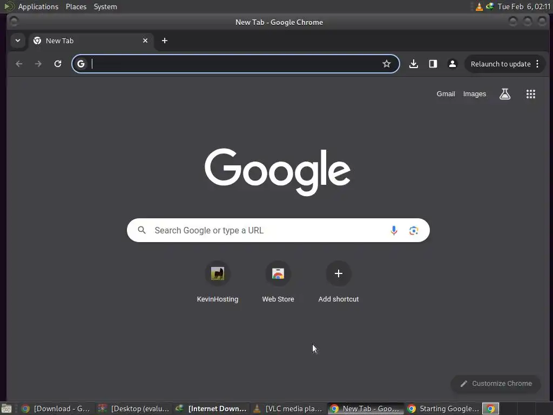Open the Web Store shortcut
Viewport: 553px width, 415px height.
tap(278, 282)
